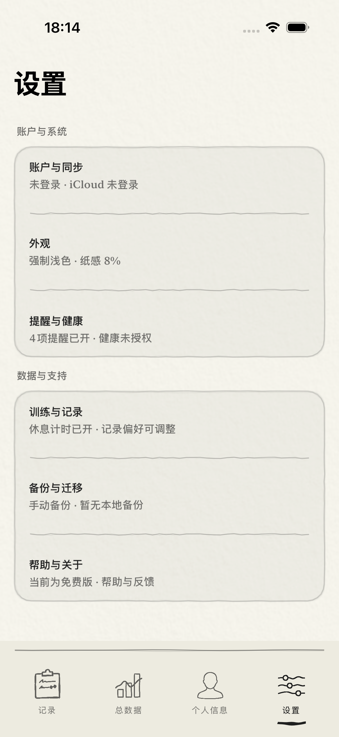The height and width of the screenshot is (737, 339).
Task: Open 提醒与健康 reminder settings
Action: [169, 329]
